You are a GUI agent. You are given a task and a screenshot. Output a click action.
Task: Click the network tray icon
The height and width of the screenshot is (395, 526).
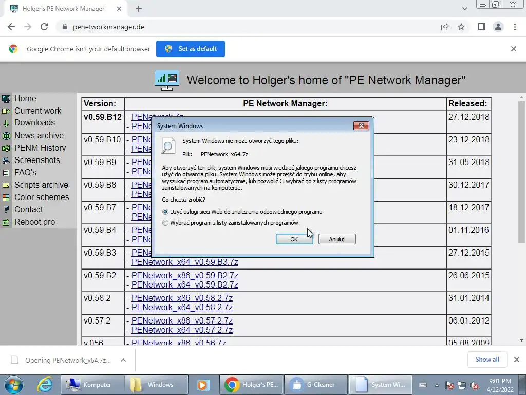pos(462,385)
